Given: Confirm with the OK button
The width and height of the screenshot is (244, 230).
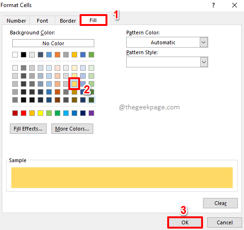Looking at the screenshot, I should [x=185, y=222].
